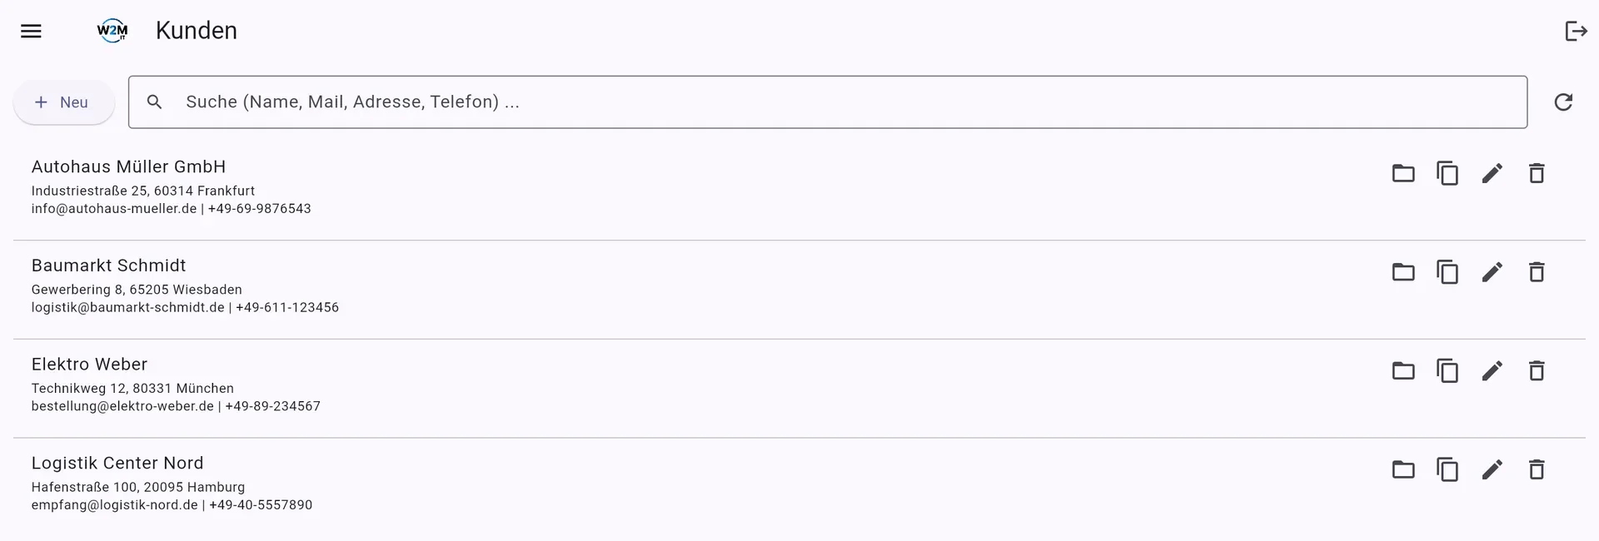
Task: Duplicate Logistik Center Nord entry
Action: click(1447, 469)
